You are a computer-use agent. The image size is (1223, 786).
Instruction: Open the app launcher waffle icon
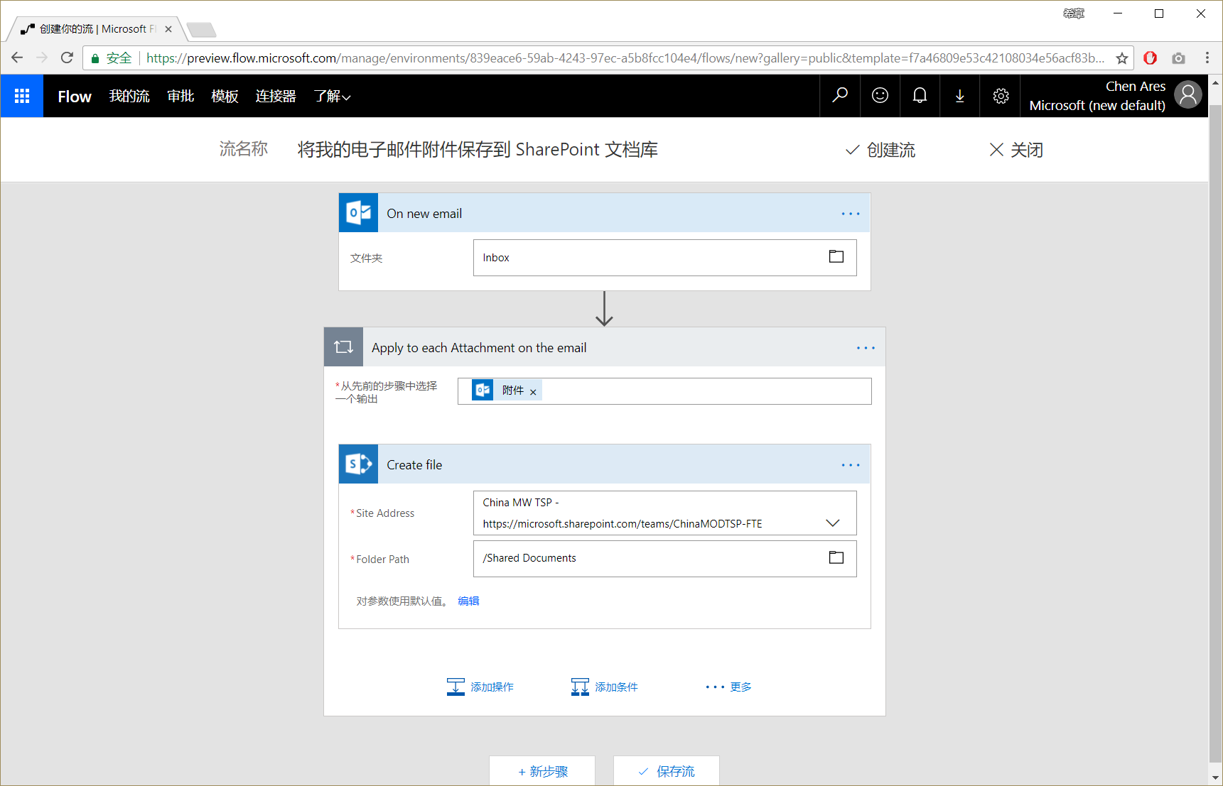(22, 96)
